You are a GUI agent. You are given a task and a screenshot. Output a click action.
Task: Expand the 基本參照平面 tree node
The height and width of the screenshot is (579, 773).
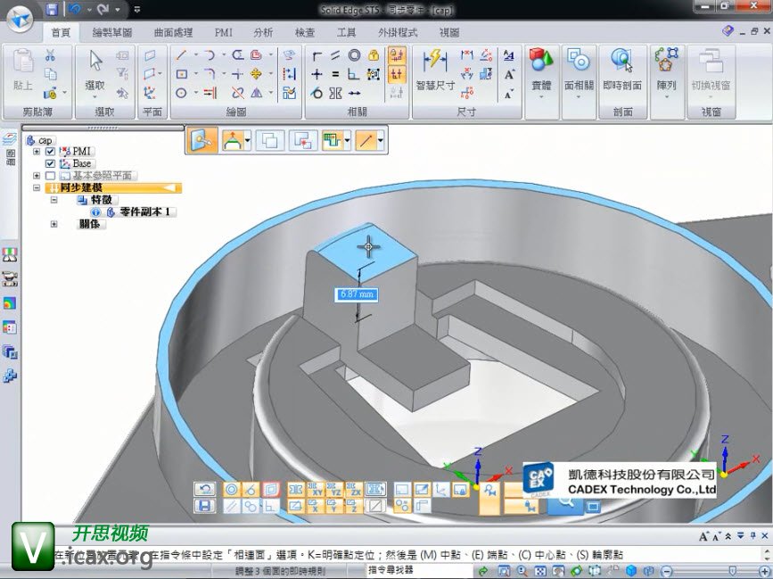[x=37, y=176]
